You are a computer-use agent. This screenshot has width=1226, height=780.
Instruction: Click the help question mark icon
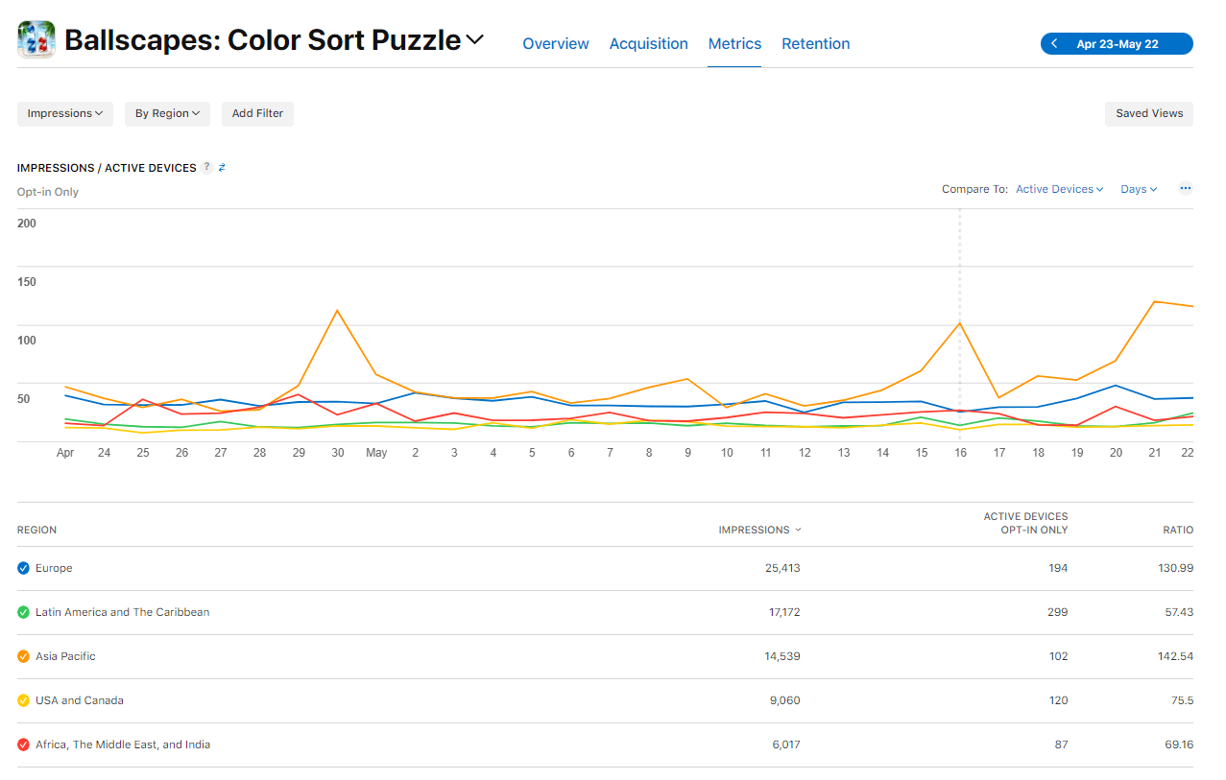pyautogui.click(x=207, y=168)
